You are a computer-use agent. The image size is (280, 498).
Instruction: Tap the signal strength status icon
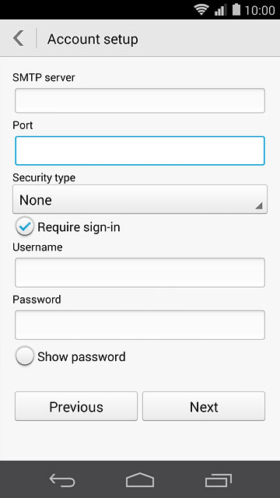(220, 10)
